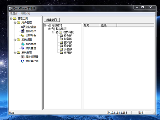160x120 pixels.
Task: Click the 插页管理 pages icon
Action: (23, 48)
